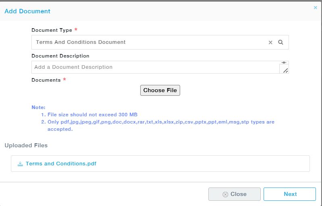Screen dimensions: 322x206
Task: Click the search magnifier in Document Type
Action: pos(281,42)
